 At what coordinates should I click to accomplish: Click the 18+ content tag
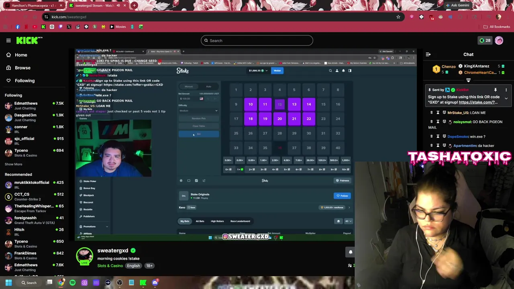pos(149,266)
